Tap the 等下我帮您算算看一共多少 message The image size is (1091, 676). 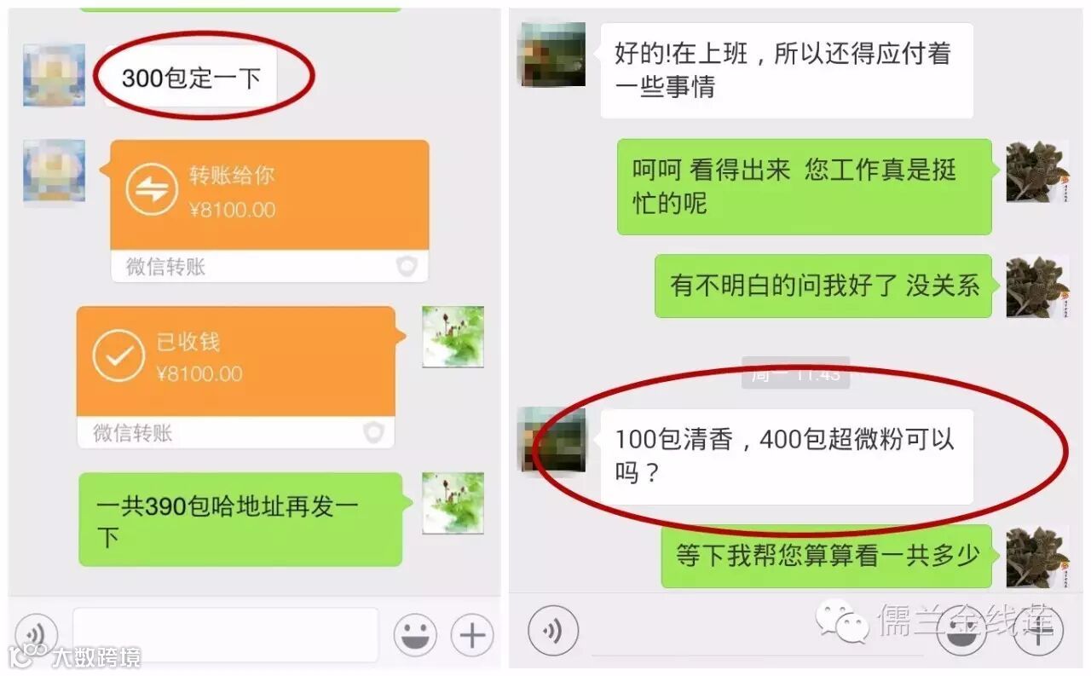(x=827, y=556)
